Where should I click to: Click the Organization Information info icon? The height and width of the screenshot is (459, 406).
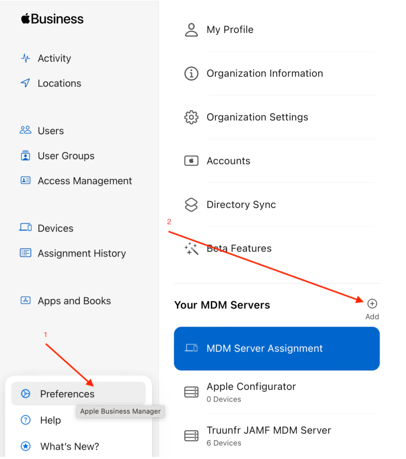click(191, 74)
